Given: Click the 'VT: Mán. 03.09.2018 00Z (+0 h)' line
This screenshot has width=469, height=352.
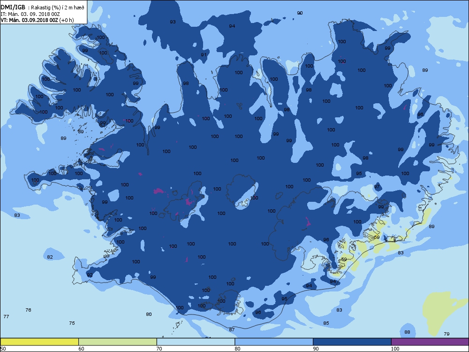Looking at the screenshot, I should pyautogui.click(x=37, y=20).
